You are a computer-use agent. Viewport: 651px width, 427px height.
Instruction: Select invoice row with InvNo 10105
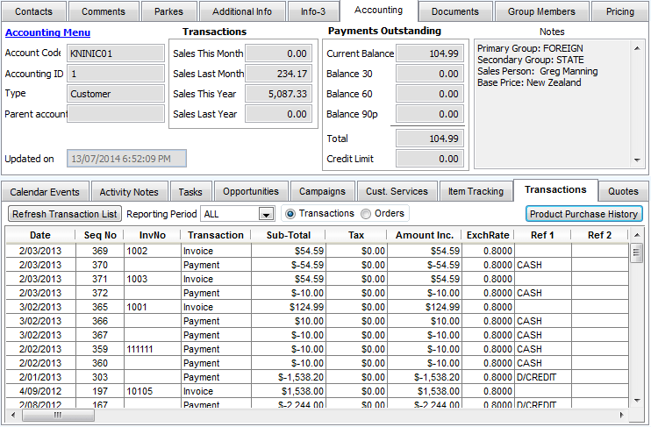[318, 391]
